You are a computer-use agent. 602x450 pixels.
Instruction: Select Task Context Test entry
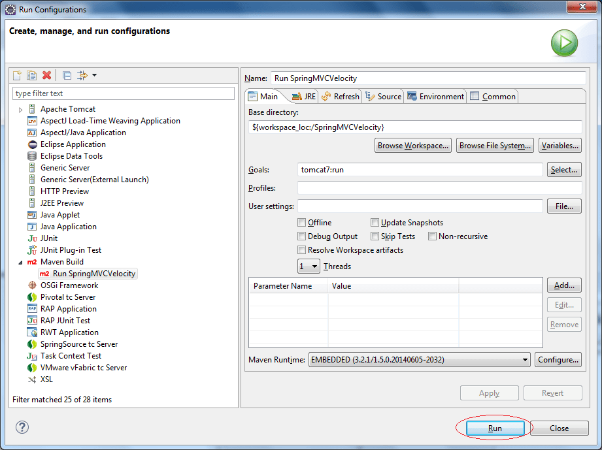pyautogui.click(x=71, y=356)
